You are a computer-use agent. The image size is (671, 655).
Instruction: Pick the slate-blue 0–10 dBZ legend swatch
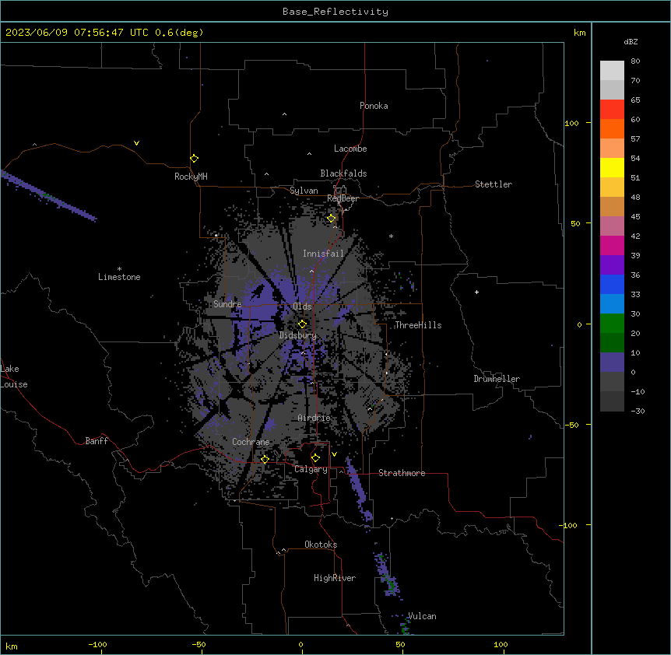612,363
